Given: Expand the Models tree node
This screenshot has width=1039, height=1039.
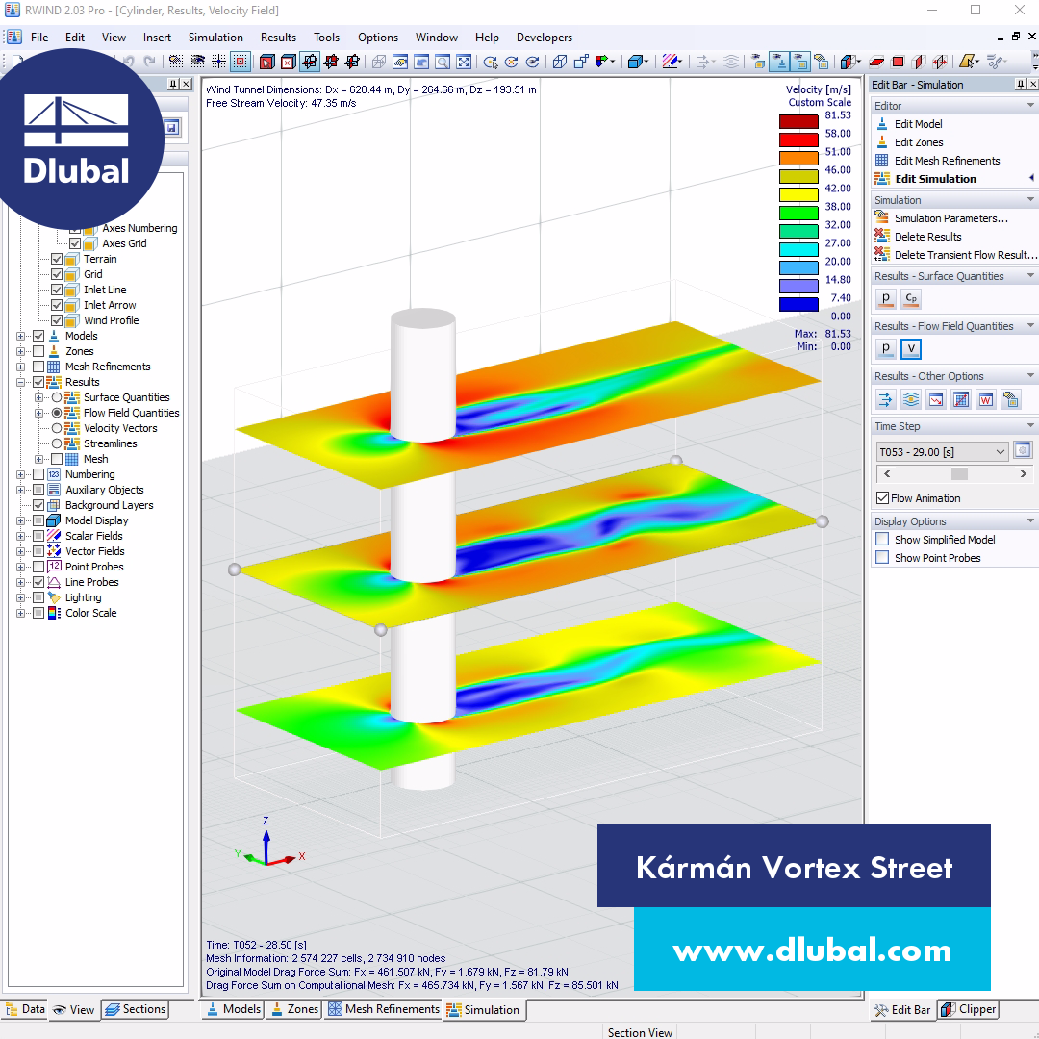Looking at the screenshot, I should [21, 336].
